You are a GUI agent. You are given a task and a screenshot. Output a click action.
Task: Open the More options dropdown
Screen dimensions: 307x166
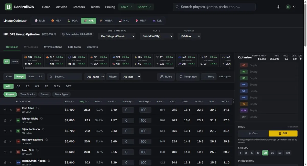[209, 77]
